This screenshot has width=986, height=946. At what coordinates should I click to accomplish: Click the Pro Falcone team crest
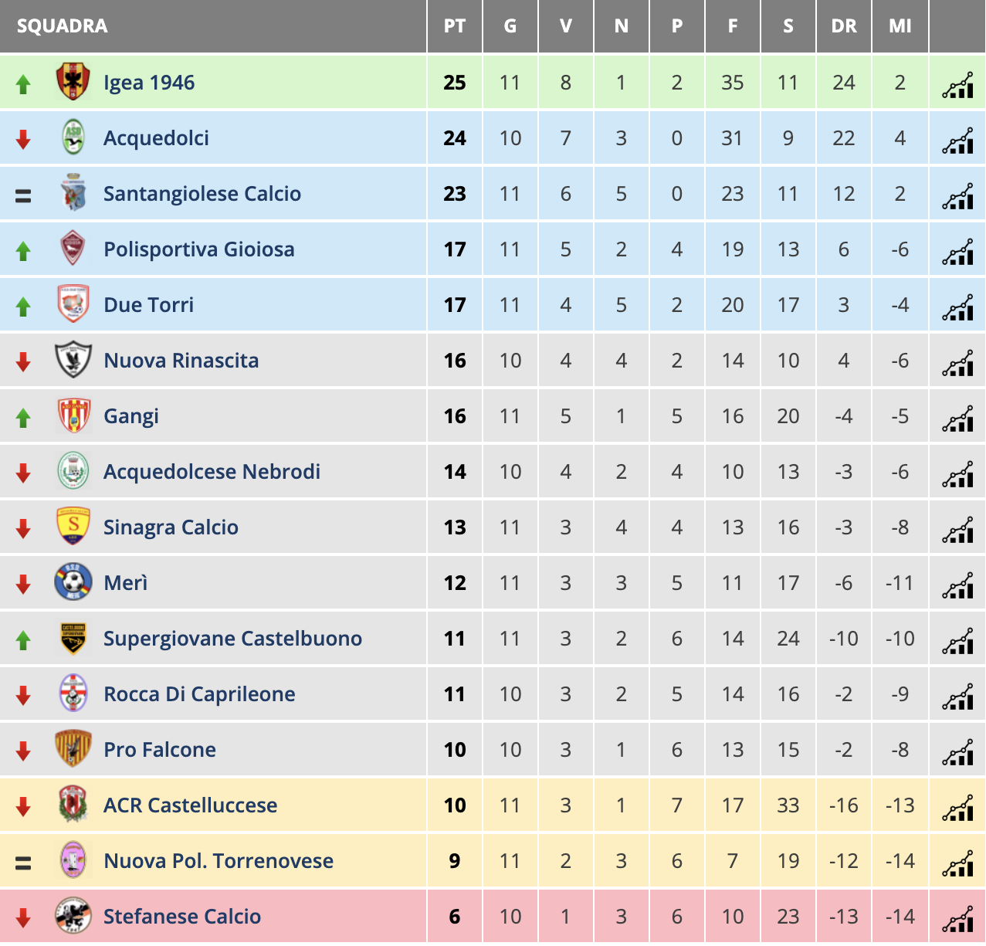pyautogui.click(x=73, y=749)
